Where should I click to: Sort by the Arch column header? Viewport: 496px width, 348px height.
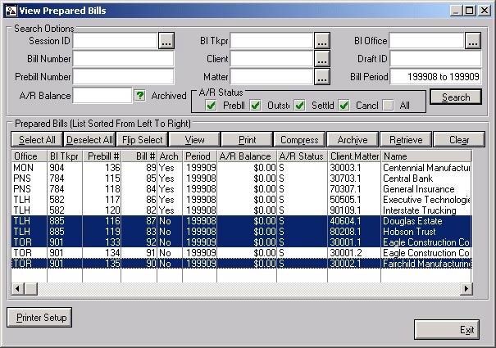[x=170, y=156]
